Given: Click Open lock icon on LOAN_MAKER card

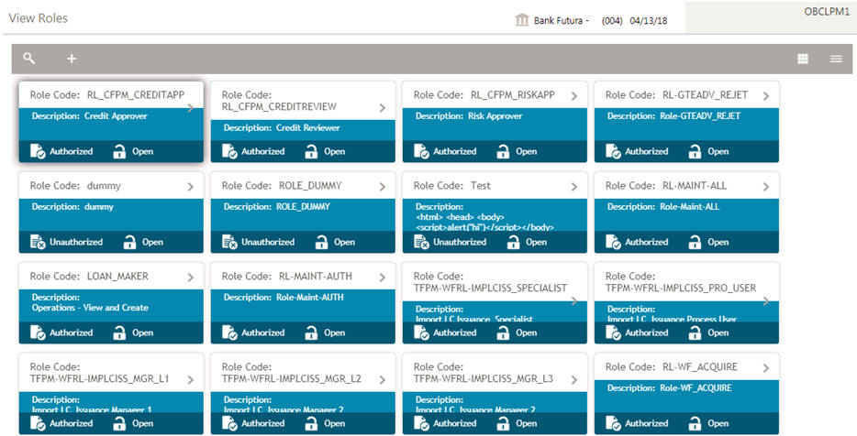Looking at the screenshot, I should [119, 332].
